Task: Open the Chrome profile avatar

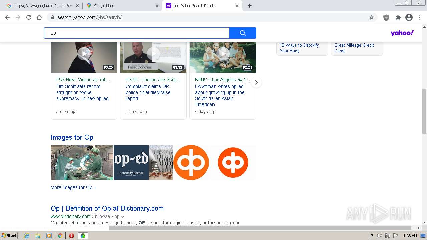Action: (409, 17)
